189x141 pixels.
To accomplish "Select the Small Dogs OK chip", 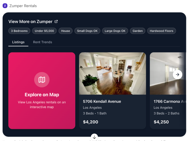I will coord(87,31).
